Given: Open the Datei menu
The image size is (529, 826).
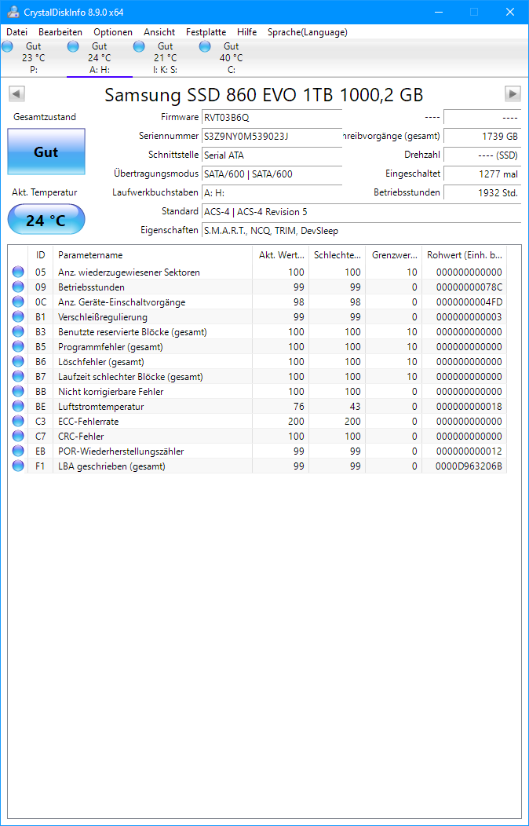Looking at the screenshot, I should coord(16,32).
